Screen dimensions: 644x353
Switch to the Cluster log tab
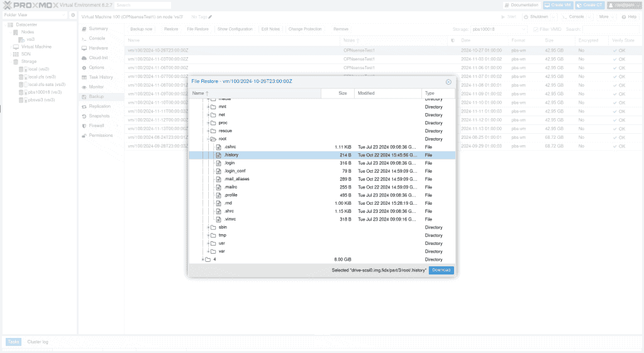[36, 342]
